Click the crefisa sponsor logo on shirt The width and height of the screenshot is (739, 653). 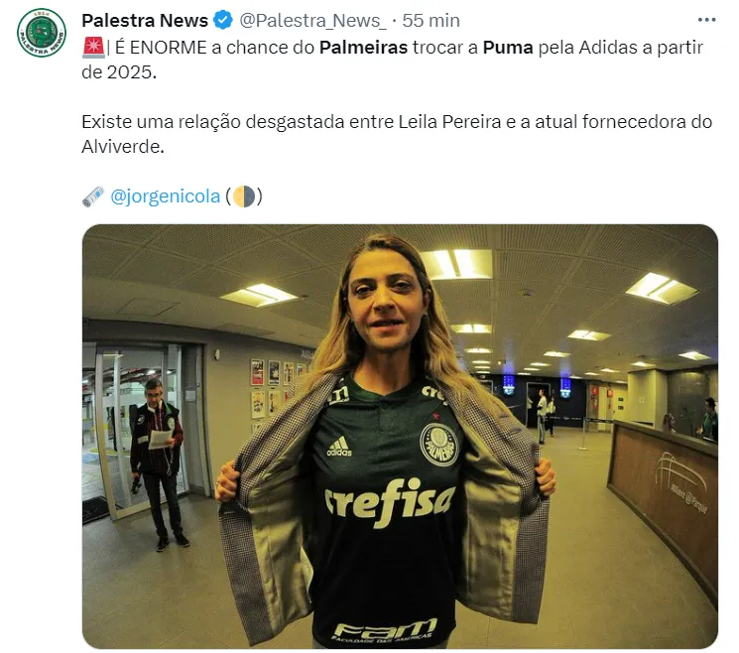point(390,501)
